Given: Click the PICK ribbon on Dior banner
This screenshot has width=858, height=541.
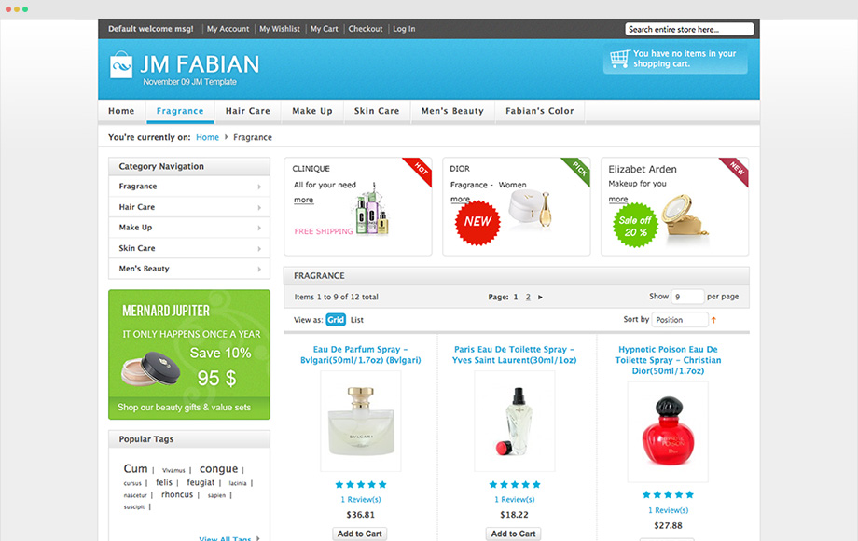Looking at the screenshot, I should [578, 170].
